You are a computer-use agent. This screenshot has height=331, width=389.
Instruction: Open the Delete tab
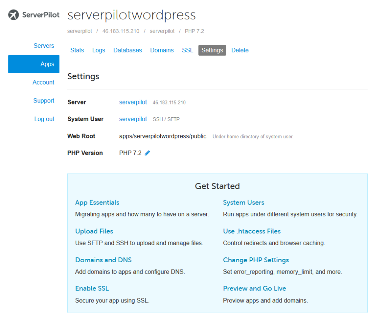point(240,50)
